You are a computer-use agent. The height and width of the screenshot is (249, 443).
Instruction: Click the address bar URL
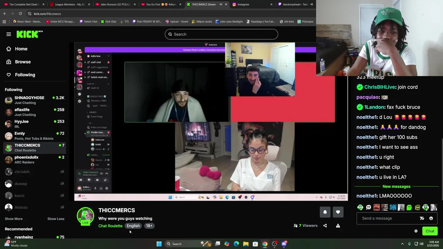pos(47,14)
